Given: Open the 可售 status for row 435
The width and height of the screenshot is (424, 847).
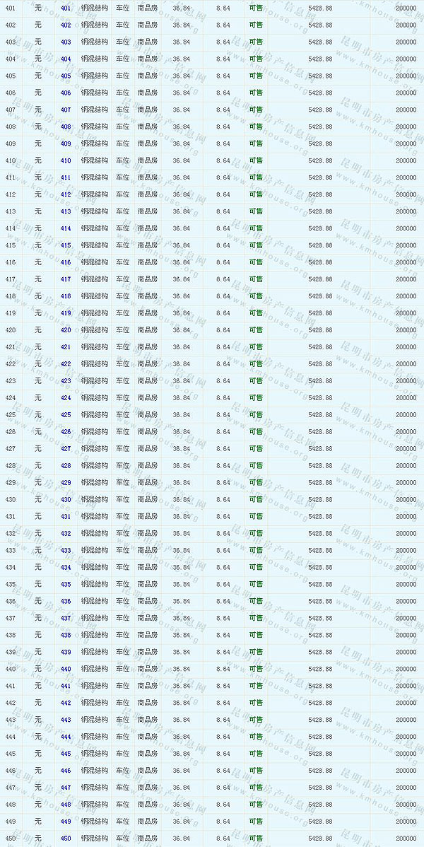Looking at the screenshot, I should click(x=256, y=585).
